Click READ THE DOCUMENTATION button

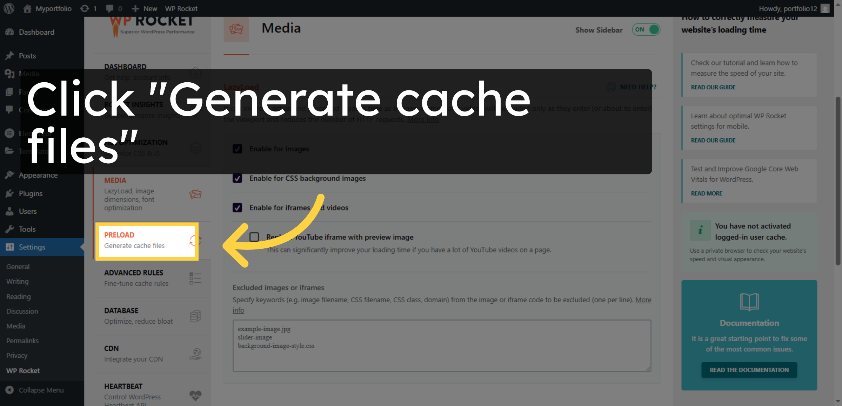pos(749,370)
